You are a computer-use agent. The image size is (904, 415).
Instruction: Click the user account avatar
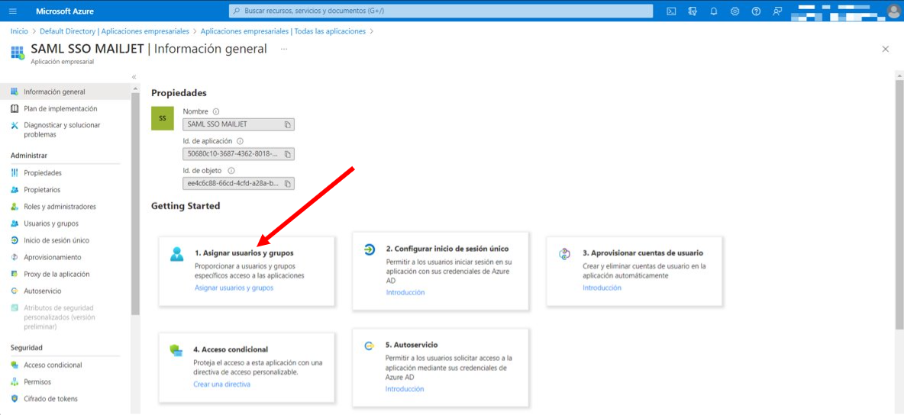coord(893,11)
